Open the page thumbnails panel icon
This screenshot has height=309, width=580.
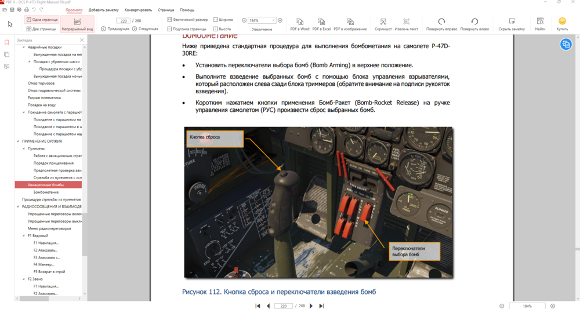pos(6,54)
